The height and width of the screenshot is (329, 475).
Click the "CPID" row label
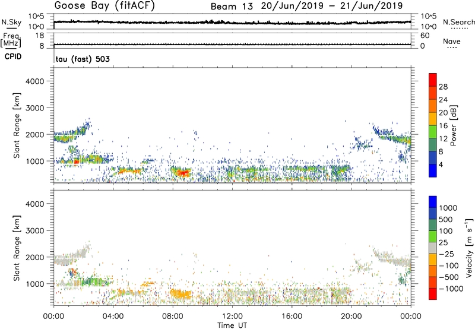(x=13, y=56)
